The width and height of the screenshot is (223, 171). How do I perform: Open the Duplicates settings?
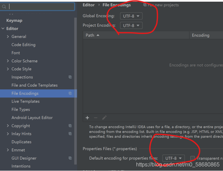[x=22, y=142]
